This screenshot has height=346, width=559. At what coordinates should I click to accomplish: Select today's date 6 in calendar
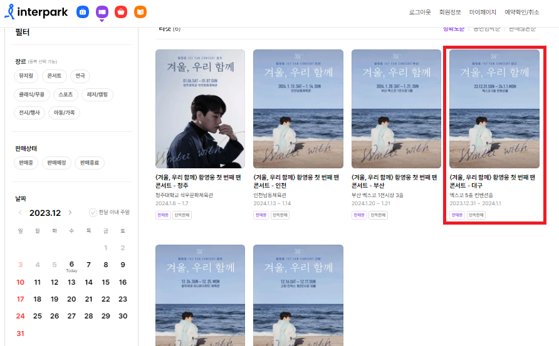[x=71, y=265]
